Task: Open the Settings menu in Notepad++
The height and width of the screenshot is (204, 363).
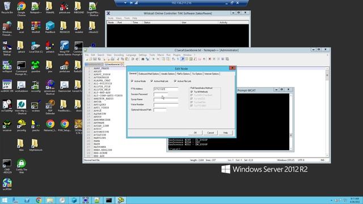Action: click(142, 55)
